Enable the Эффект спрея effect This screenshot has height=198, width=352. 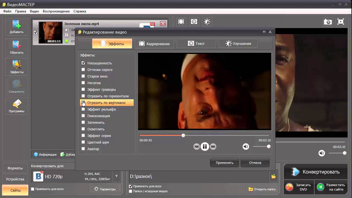tap(83, 136)
